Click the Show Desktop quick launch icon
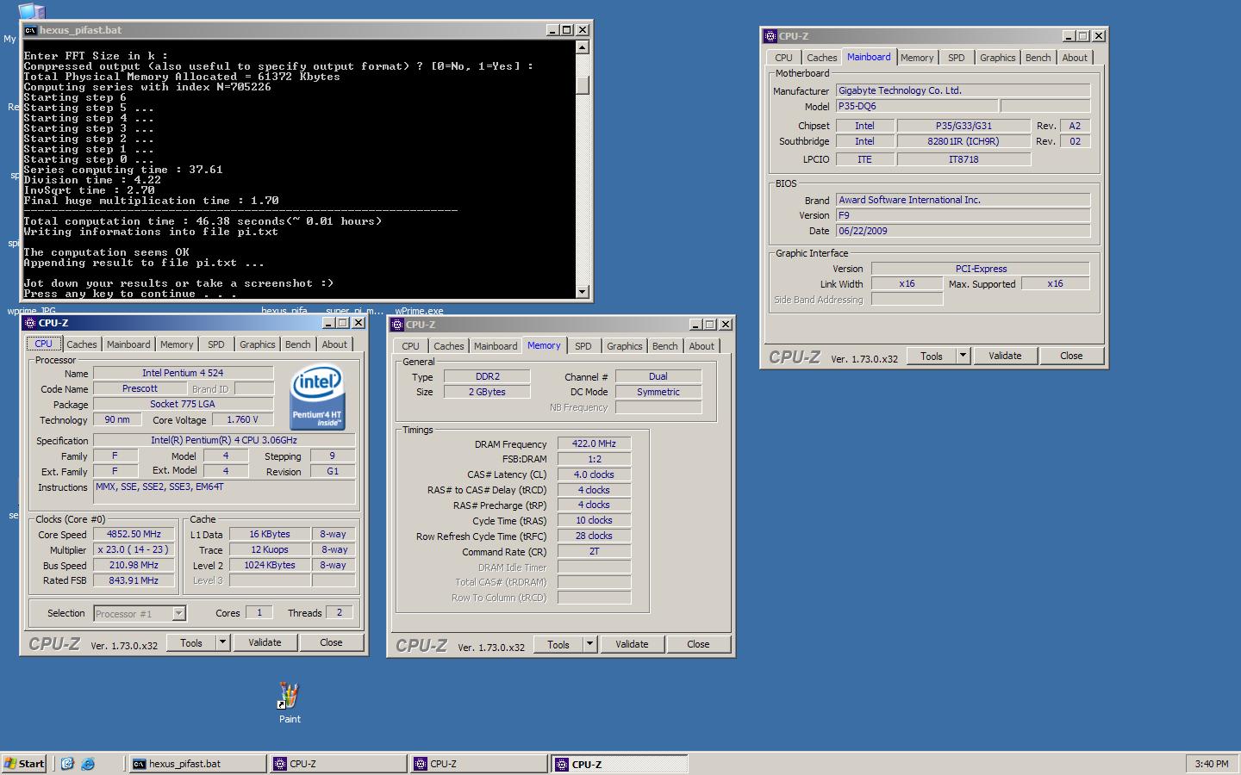The height and width of the screenshot is (775, 1241). pos(67,764)
